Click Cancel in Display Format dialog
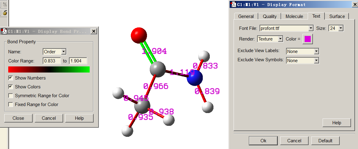The width and height of the screenshot is (358, 149). [294, 141]
